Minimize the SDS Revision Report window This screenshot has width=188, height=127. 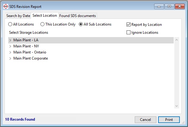(x=159, y=6)
